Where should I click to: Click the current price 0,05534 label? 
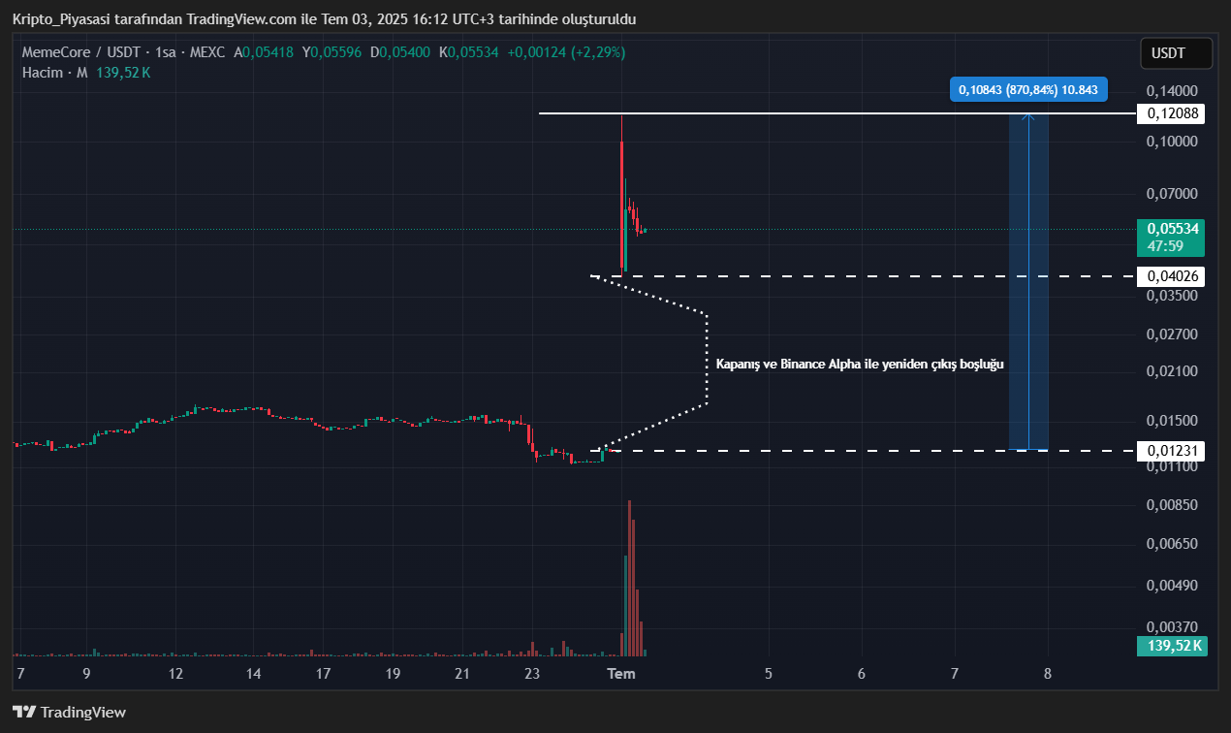tap(1173, 230)
